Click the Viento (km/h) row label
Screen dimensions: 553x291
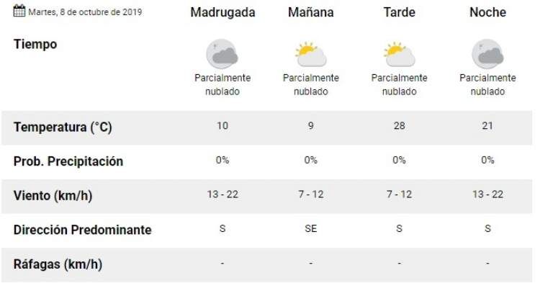point(53,195)
